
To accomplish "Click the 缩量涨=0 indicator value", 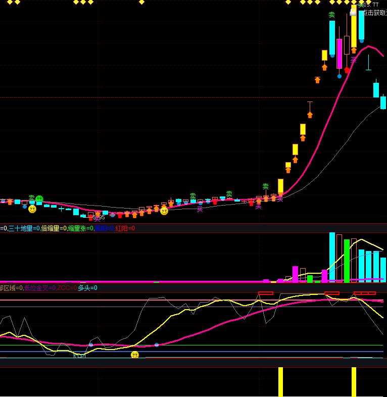I will pyautogui.click(x=81, y=228).
